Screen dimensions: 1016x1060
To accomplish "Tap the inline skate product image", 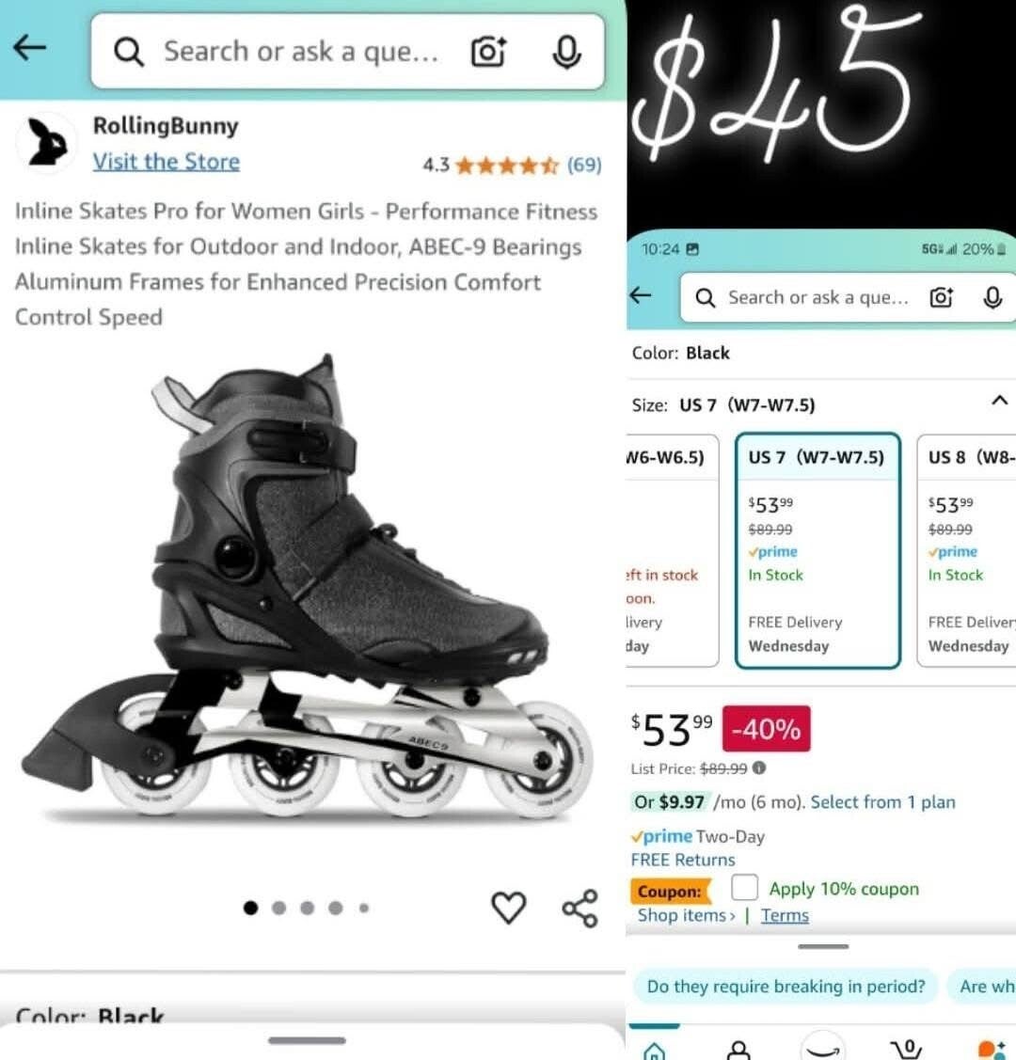I will (310, 593).
